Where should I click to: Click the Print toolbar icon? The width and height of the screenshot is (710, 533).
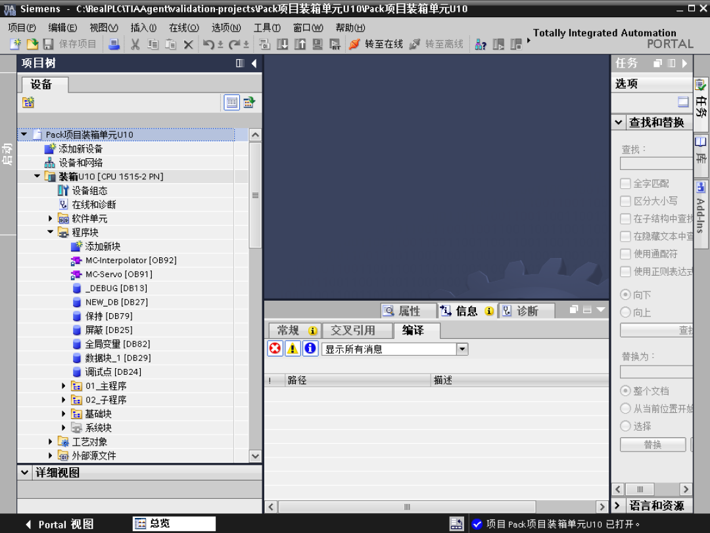coord(114,44)
